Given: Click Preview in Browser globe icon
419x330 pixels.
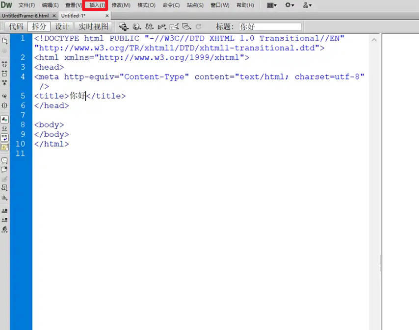Looking at the screenshot, I should coord(137,26).
